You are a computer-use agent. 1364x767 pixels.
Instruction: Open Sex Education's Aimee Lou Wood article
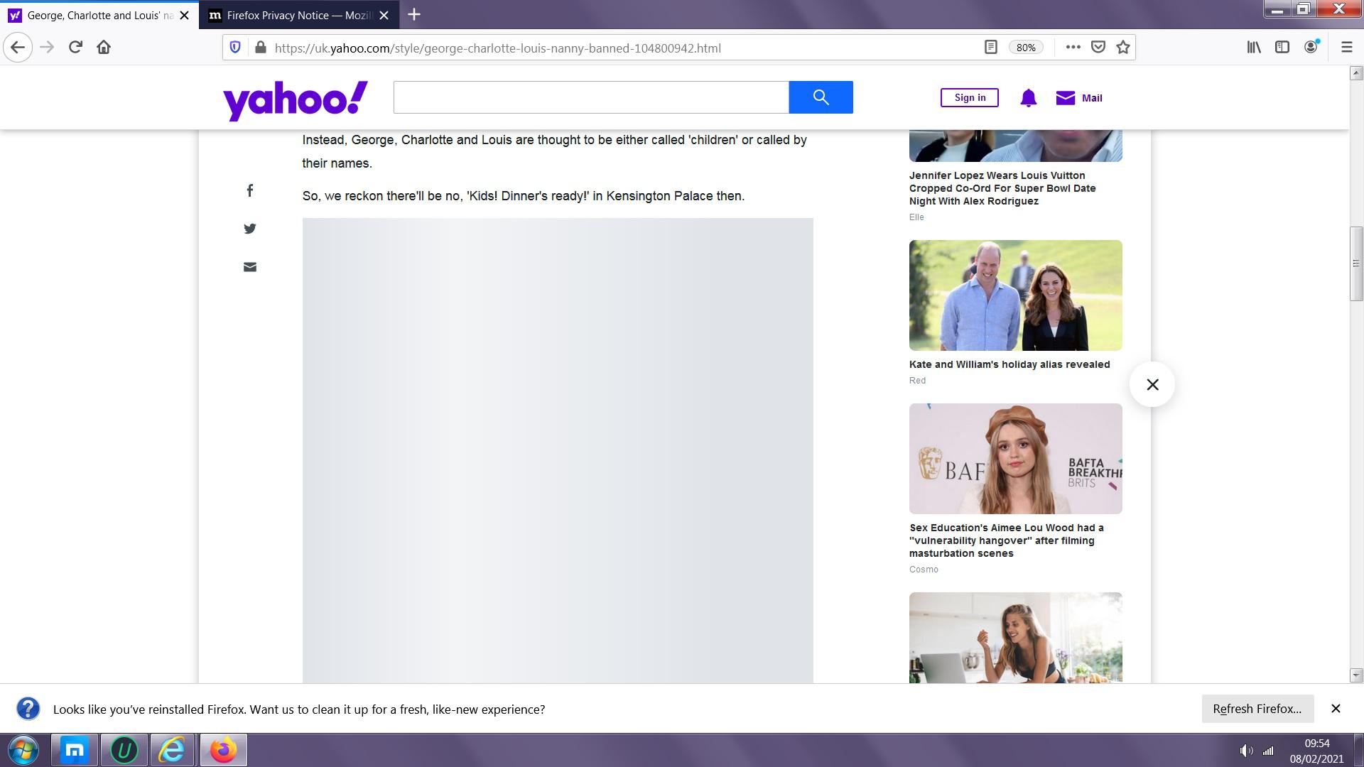(x=1007, y=540)
